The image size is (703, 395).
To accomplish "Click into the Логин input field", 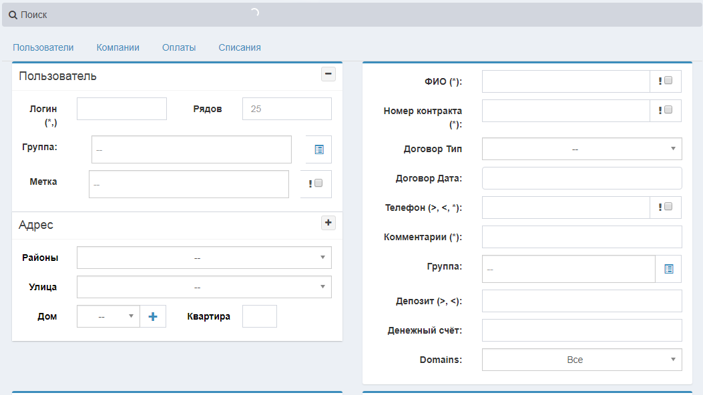I will [x=122, y=109].
